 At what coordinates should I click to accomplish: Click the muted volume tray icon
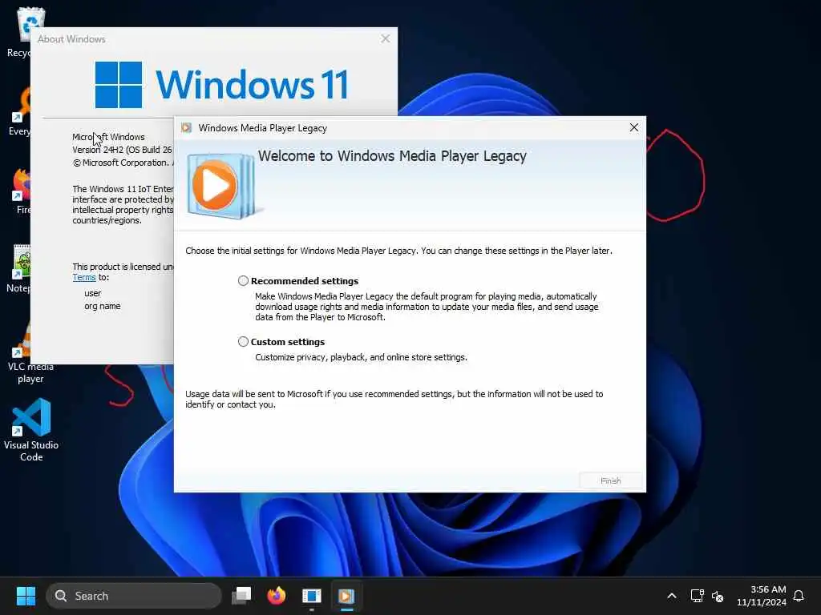click(x=718, y=596)
